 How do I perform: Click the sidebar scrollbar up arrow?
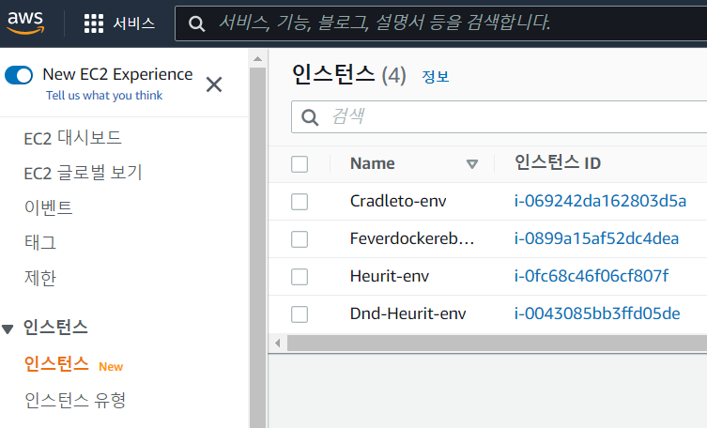[x=258, y=58]
